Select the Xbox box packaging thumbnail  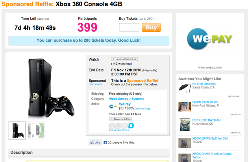pos(36,131)
